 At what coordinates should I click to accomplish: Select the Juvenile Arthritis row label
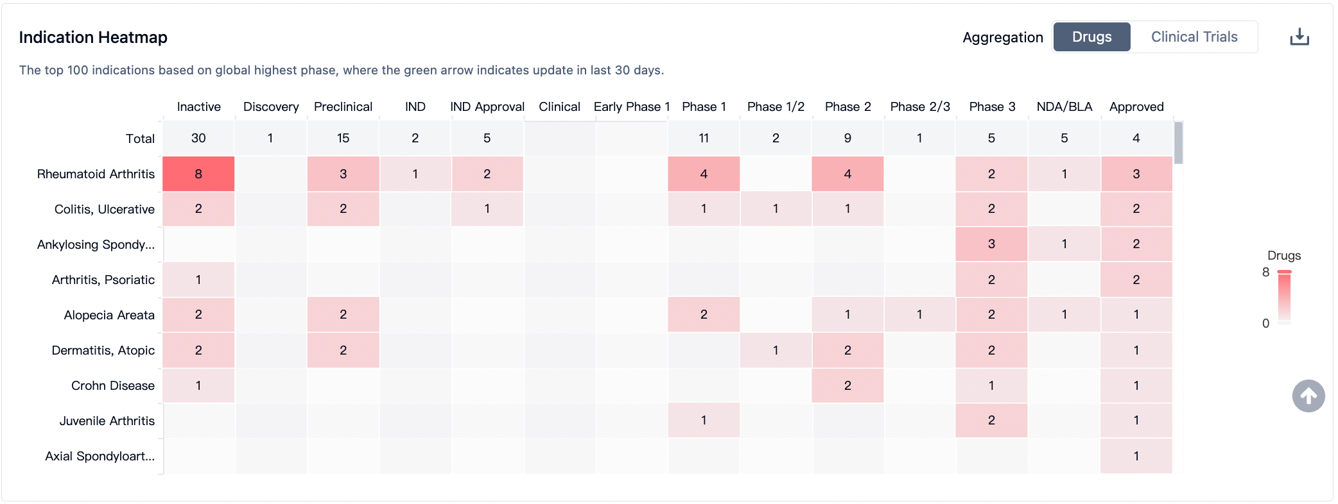tap(107, 421)
